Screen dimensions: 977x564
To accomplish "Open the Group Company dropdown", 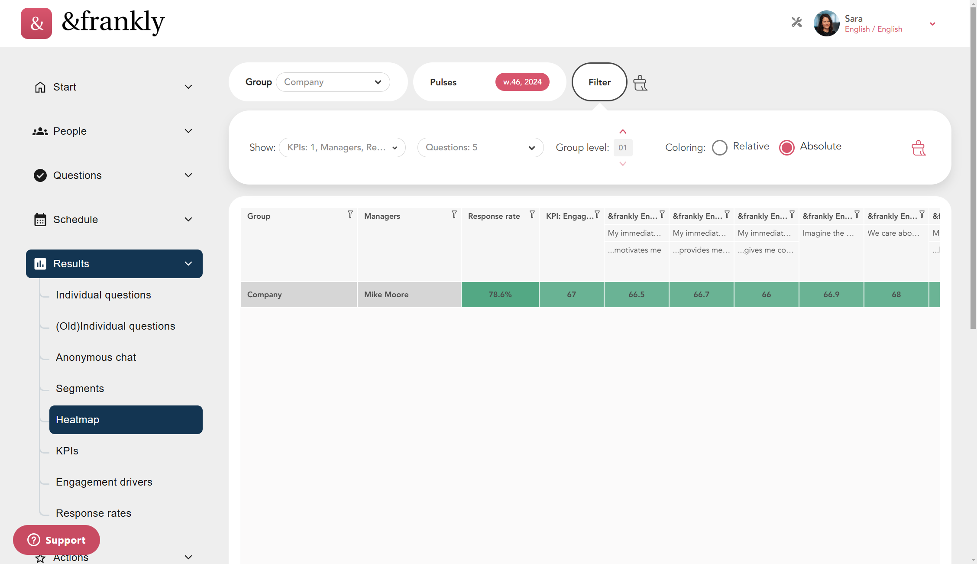I will pos(333,82).
